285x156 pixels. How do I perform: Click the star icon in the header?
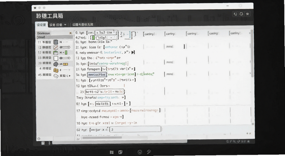point(247,14)
